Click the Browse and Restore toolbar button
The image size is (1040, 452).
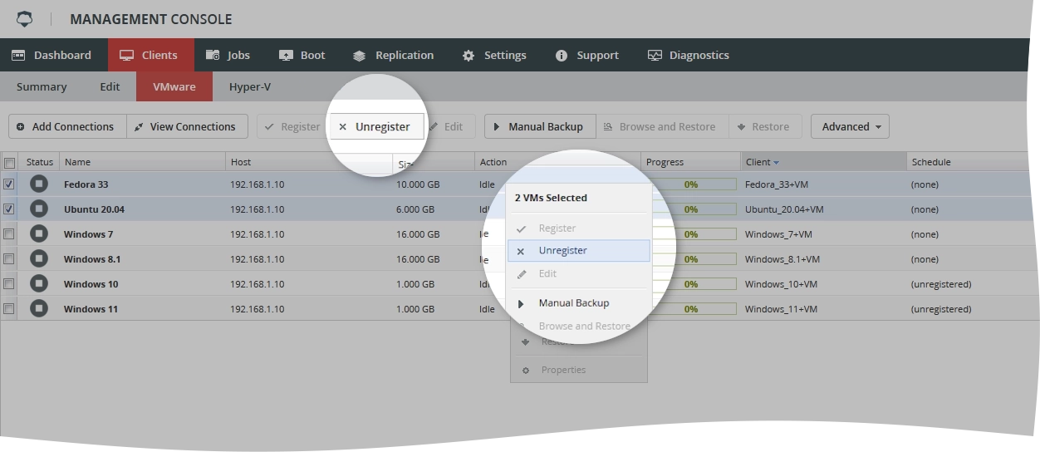point(662,126)
